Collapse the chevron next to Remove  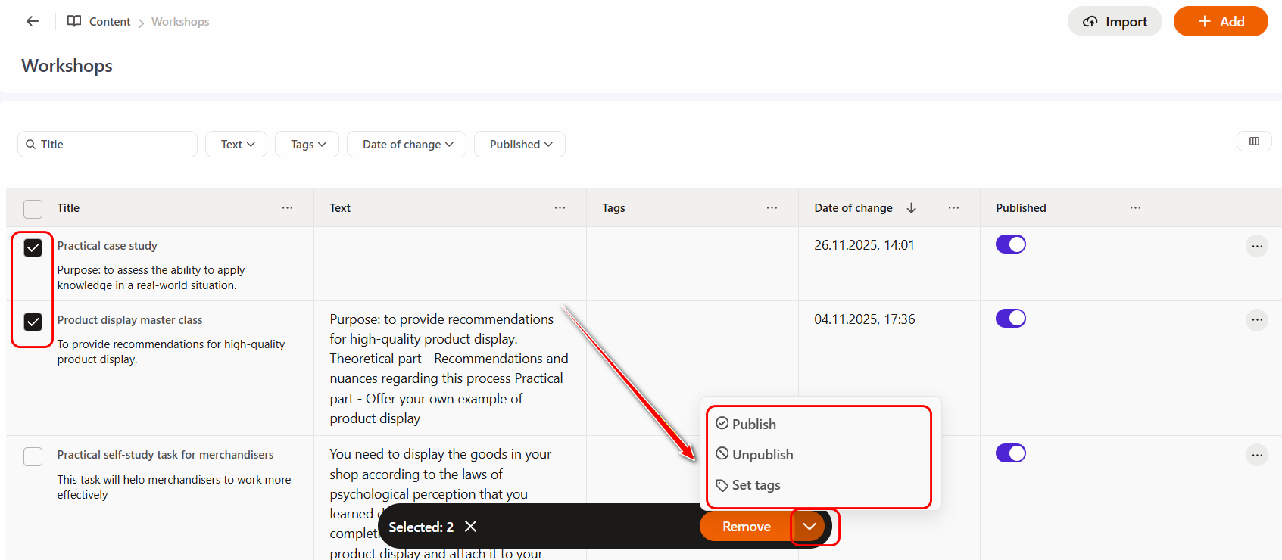click(809, 527)
